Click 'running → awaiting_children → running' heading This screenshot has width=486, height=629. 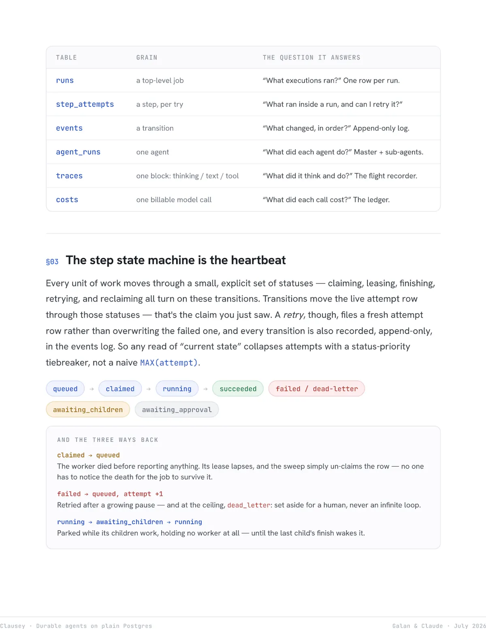pos(130,522)
